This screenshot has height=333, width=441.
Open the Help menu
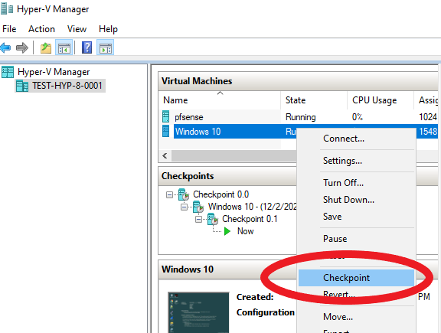pyautogui.click(x=108, y=29)
